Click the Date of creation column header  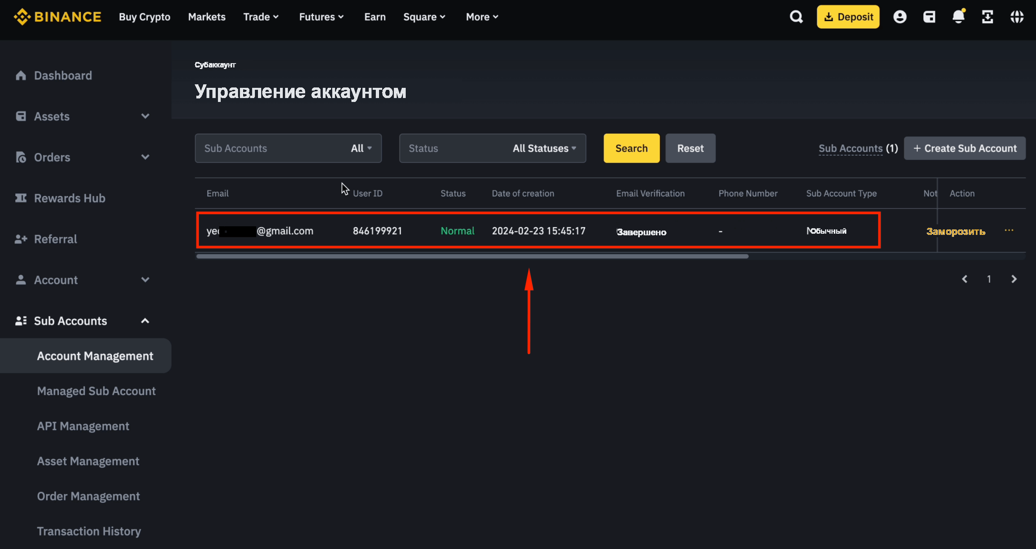(523, 193)
